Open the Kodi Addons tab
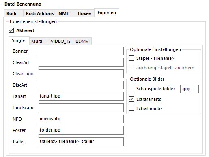The image size is (209, 157). (40, 13)
